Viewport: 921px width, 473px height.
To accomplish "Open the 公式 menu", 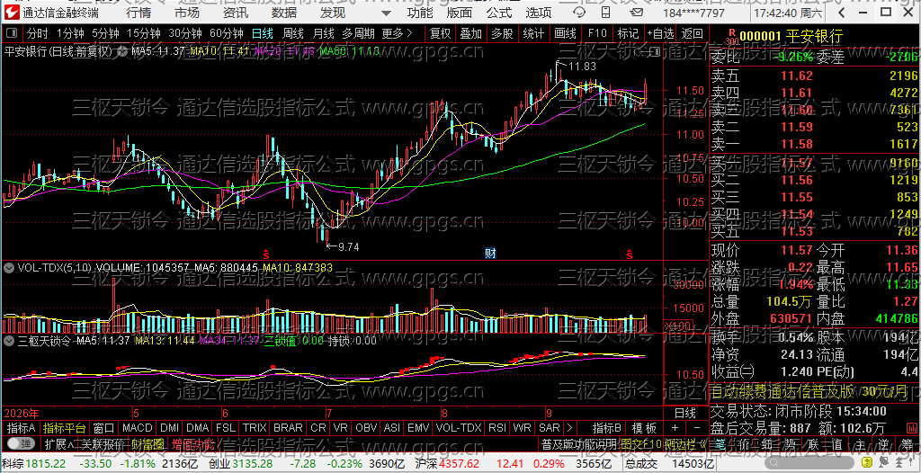I will 499,13.
